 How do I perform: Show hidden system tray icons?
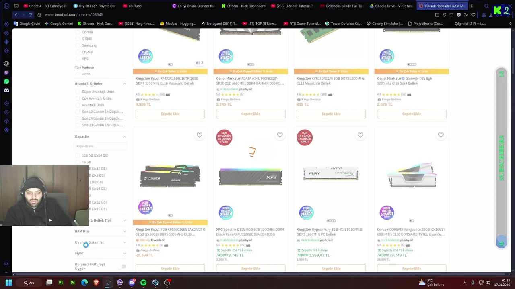[464, 283]
